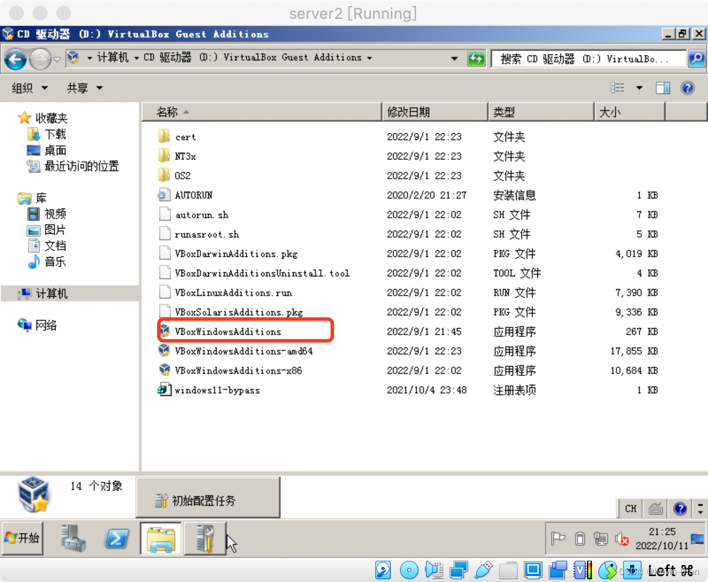
Task: Click the keyboard icon in the language bar
Action: [656, 508]
